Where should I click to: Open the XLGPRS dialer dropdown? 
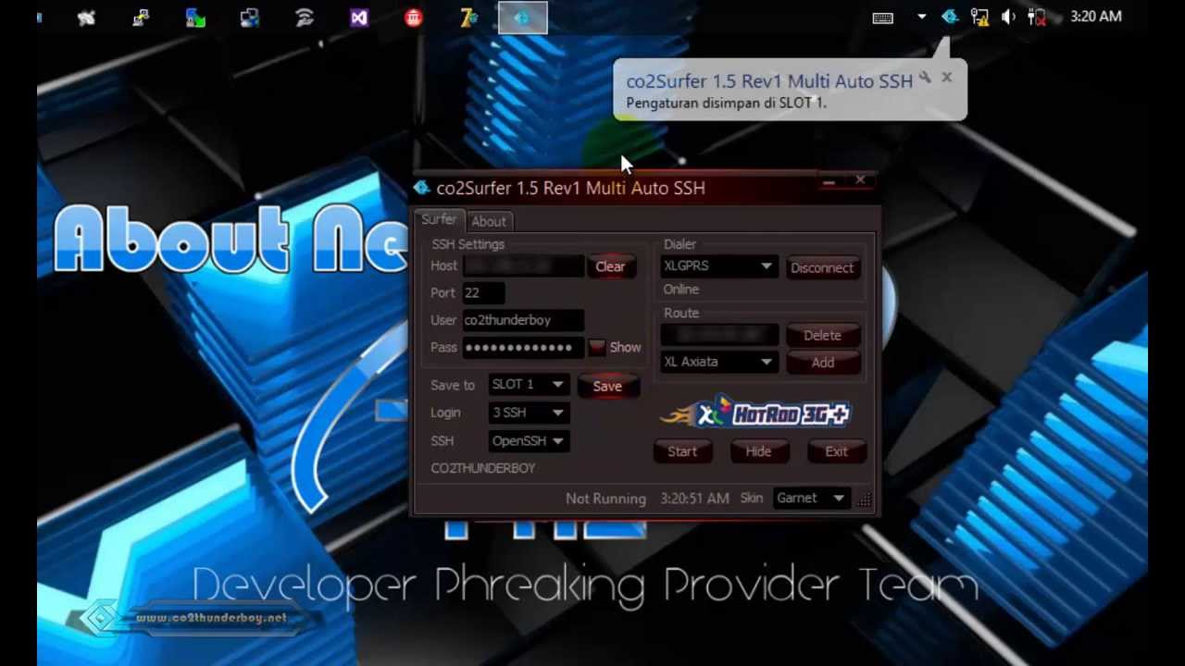pyautogui.click(x=718, y=266)
